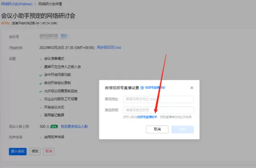256x168 pixels.
Task: Click the dialog title 微信视频号直播设置
Action: click(x=122, y=88)
